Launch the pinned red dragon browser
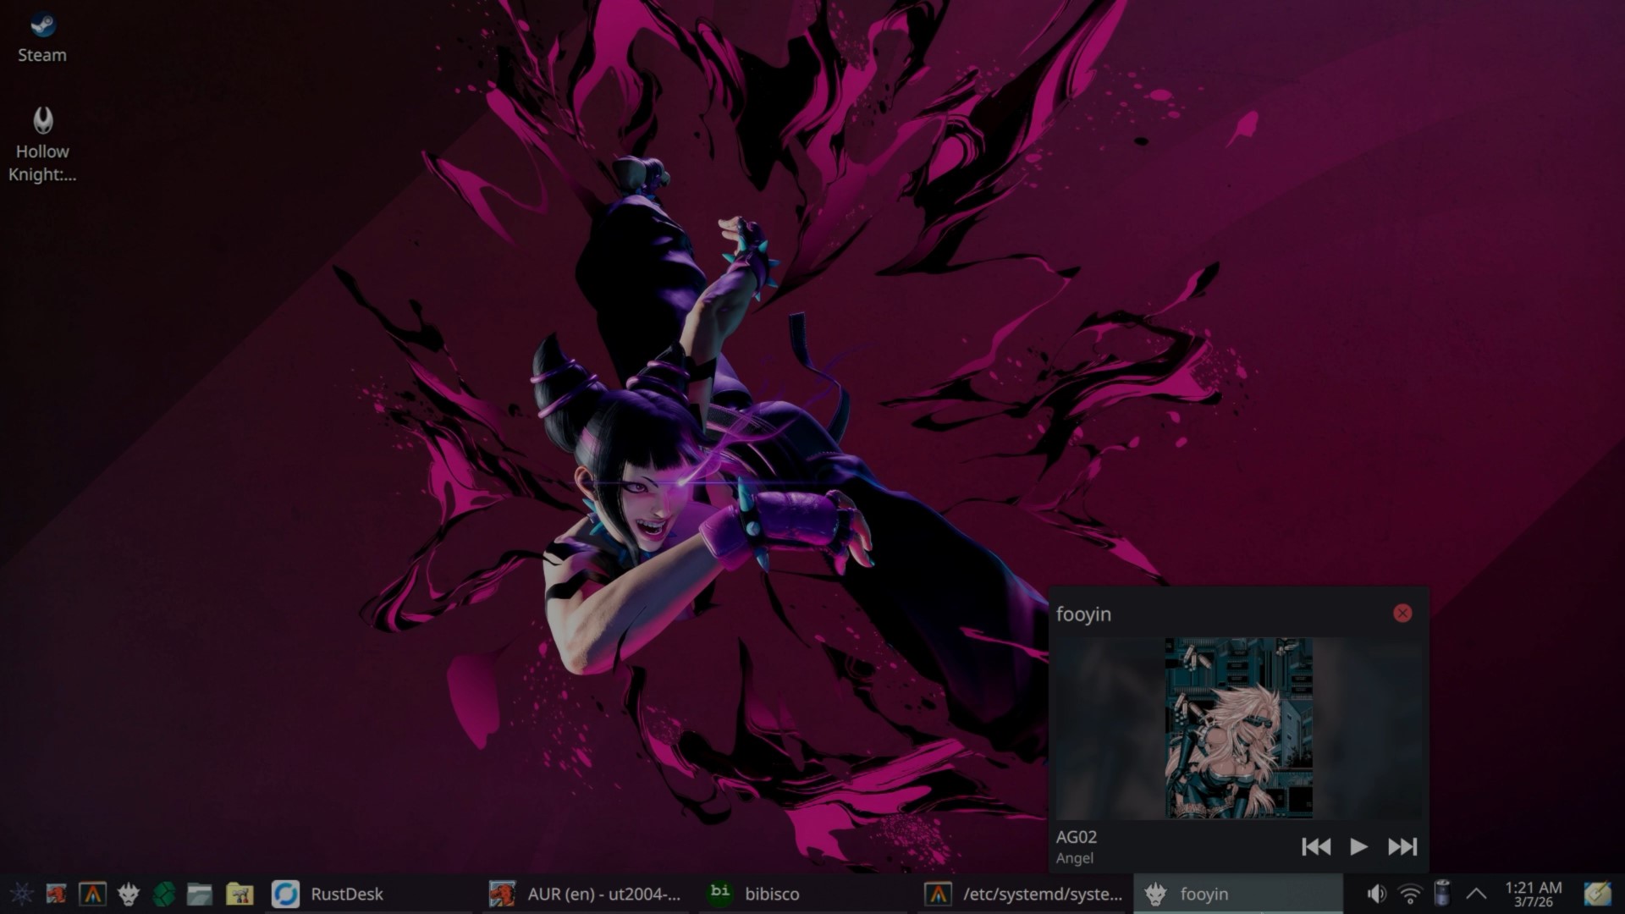The height and width of the screenshot is (914, 1625). 56,894
